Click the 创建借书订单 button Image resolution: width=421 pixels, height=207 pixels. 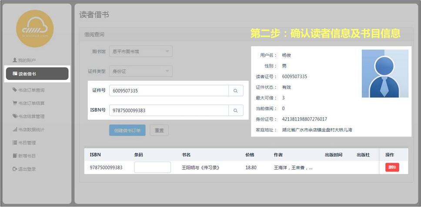tap(127, 130)
